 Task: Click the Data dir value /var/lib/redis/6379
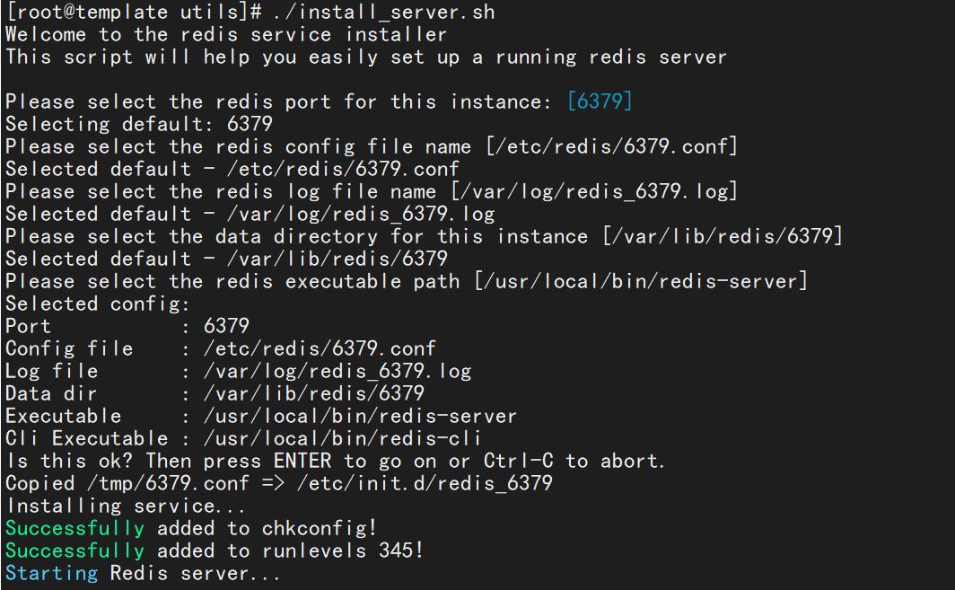click(x=313, y=393)
